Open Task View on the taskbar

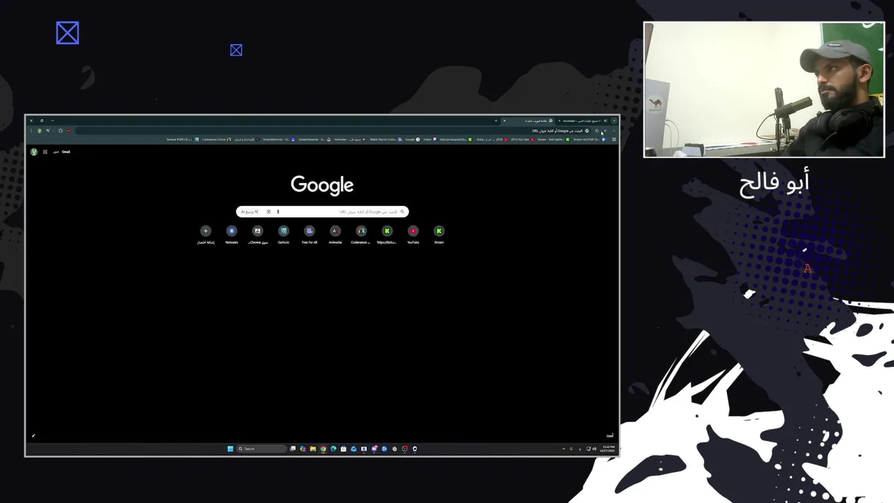pos(293,449)
